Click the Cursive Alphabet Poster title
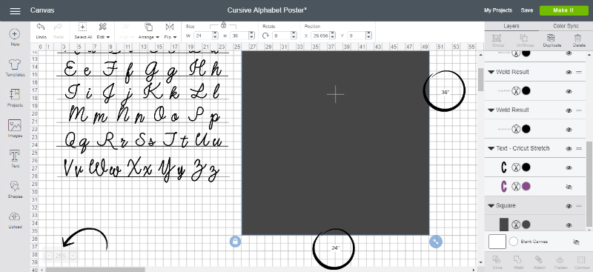 267,10
